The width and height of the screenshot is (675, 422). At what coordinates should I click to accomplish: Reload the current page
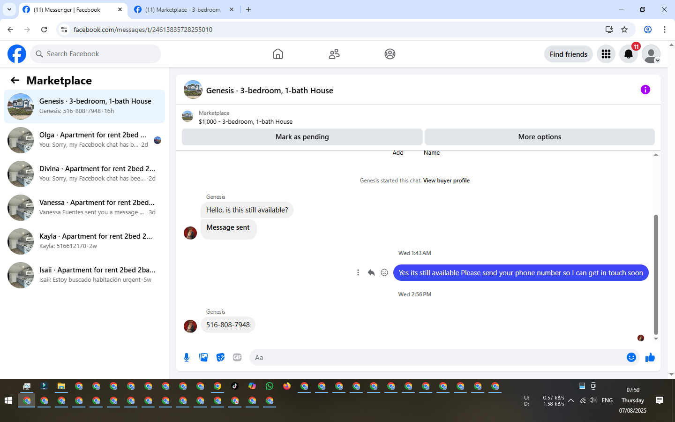pos(44,30)
